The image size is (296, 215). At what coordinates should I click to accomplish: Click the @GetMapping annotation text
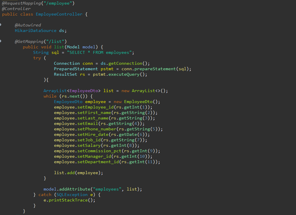29,42
